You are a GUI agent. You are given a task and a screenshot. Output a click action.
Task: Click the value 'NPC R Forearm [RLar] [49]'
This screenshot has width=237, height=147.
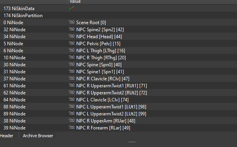pyautogui.click(x=103, y=128)
